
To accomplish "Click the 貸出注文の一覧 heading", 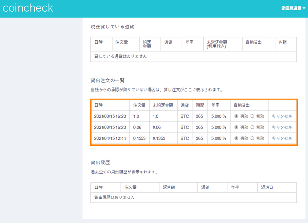I will click(x=107, y=80).
